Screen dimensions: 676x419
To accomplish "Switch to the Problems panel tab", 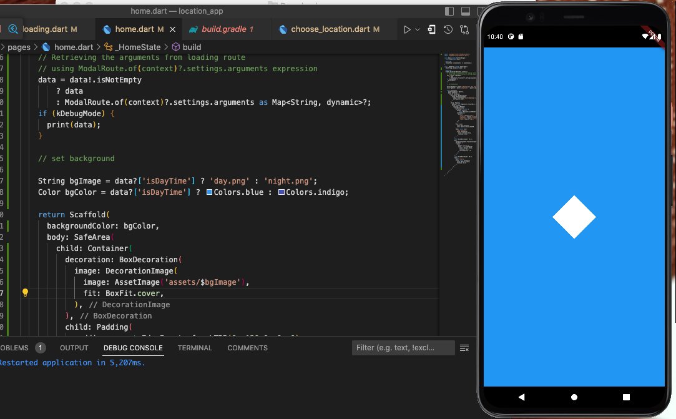I will pyautogui.click(x=14, y=348).
